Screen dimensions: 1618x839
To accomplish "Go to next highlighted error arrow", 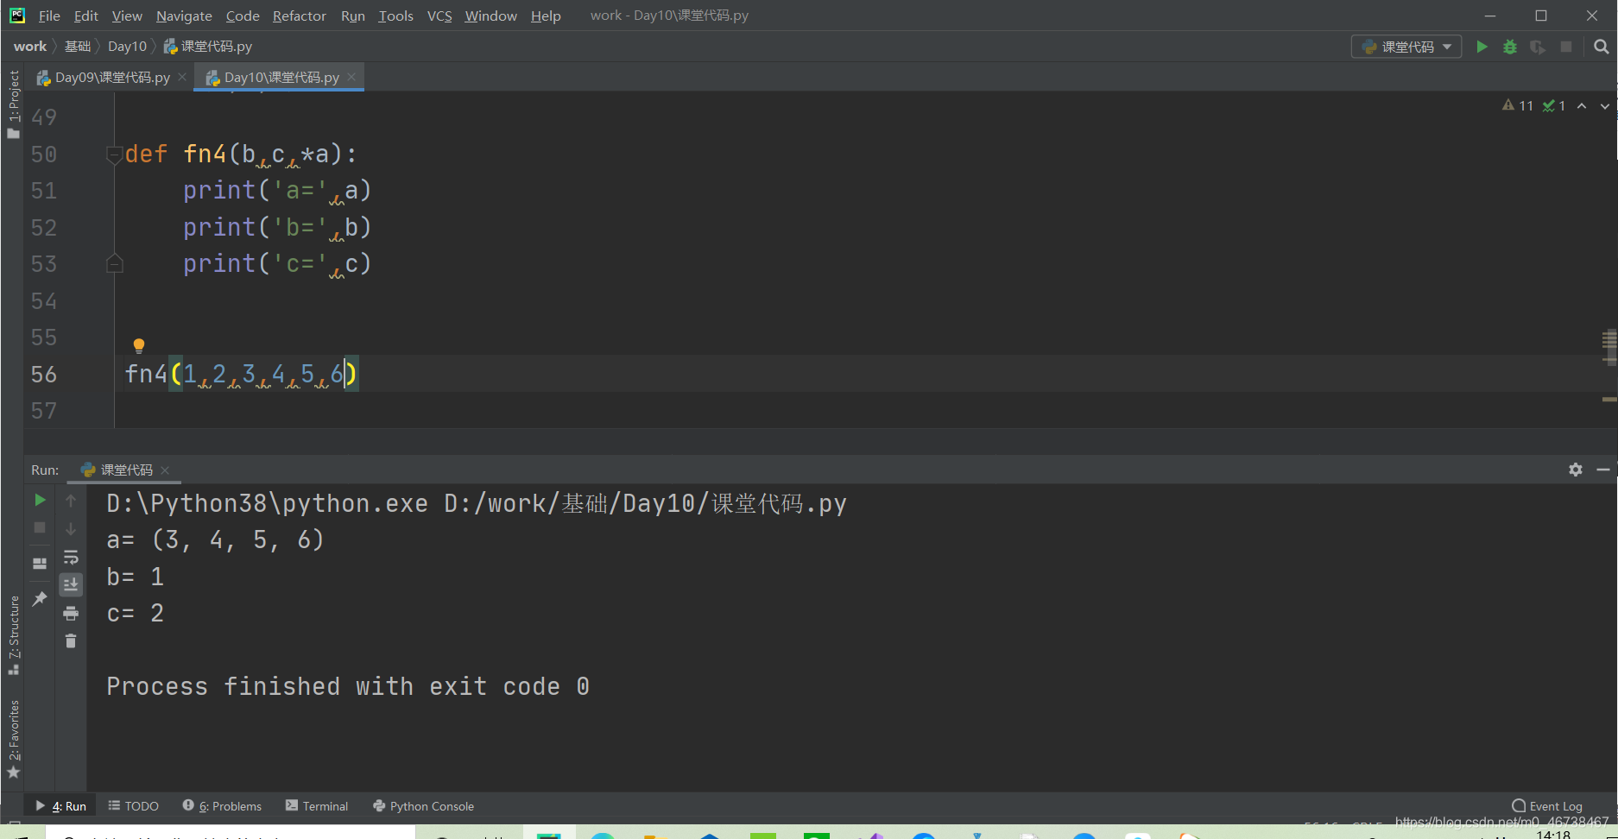I will 1605,105.
